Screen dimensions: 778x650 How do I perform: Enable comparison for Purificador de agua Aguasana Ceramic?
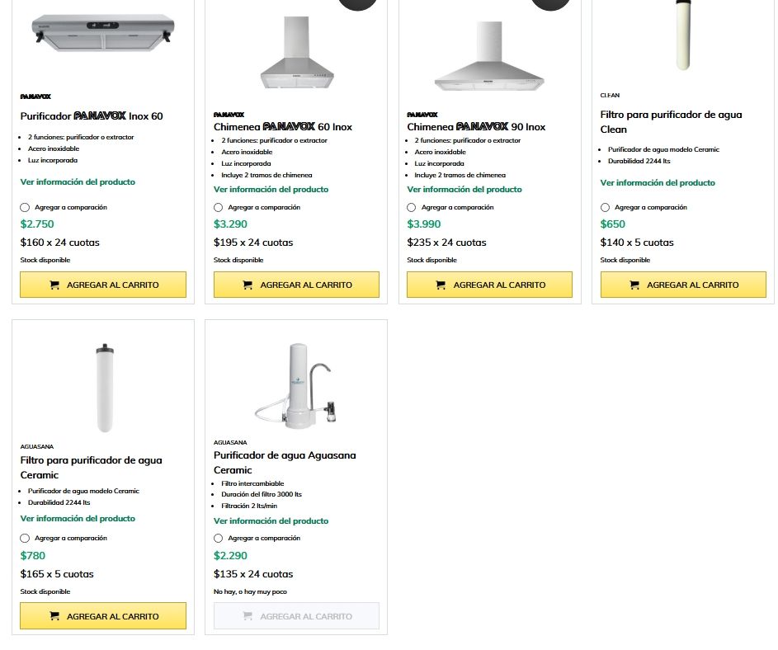click(219, 539)
